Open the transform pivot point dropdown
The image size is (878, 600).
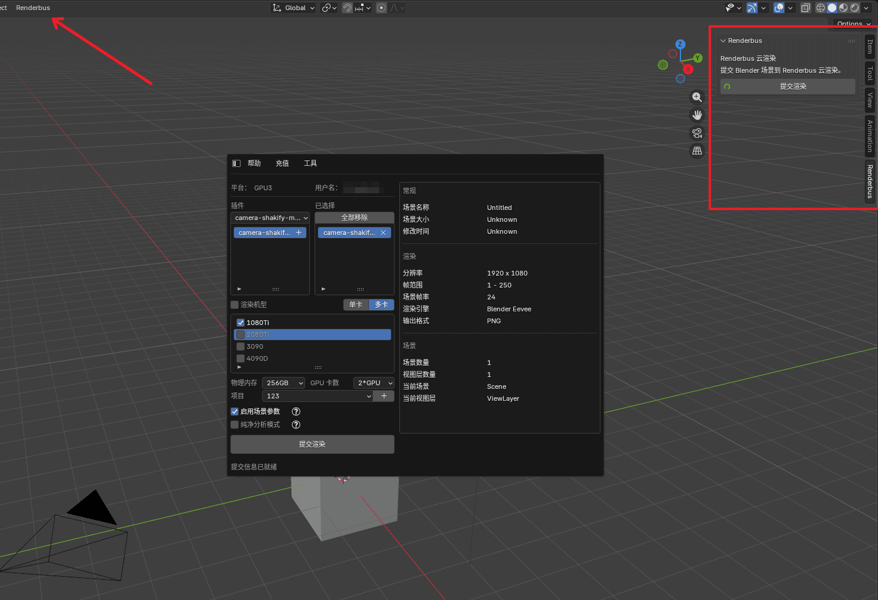click(329, 8)
